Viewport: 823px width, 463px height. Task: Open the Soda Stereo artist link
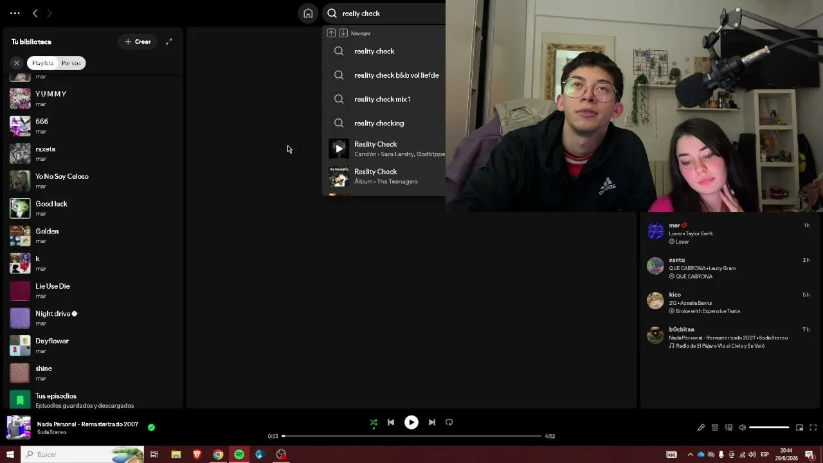[x=51, y=432]
